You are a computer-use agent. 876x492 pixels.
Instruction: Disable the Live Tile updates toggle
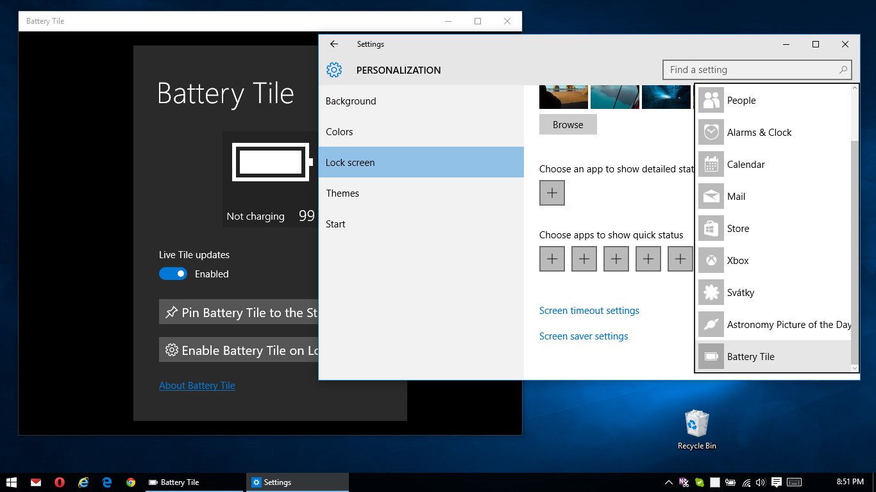coord(173,274)
